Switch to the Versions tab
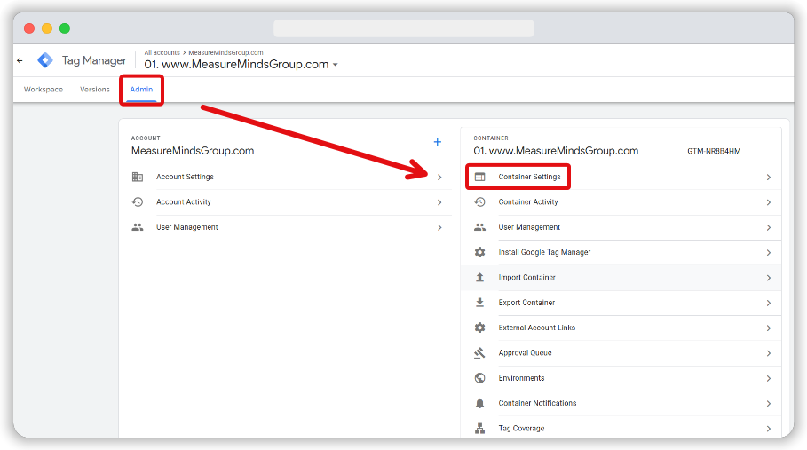 coord(95,90)
